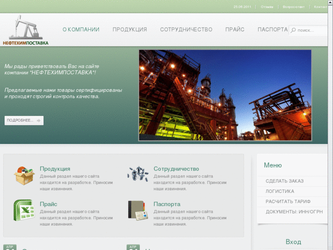The height and width of the screenshot is (250, 333).
Task: Click the Нефтехимпоставка oil pump logo
Action: [x=26, y=30]
